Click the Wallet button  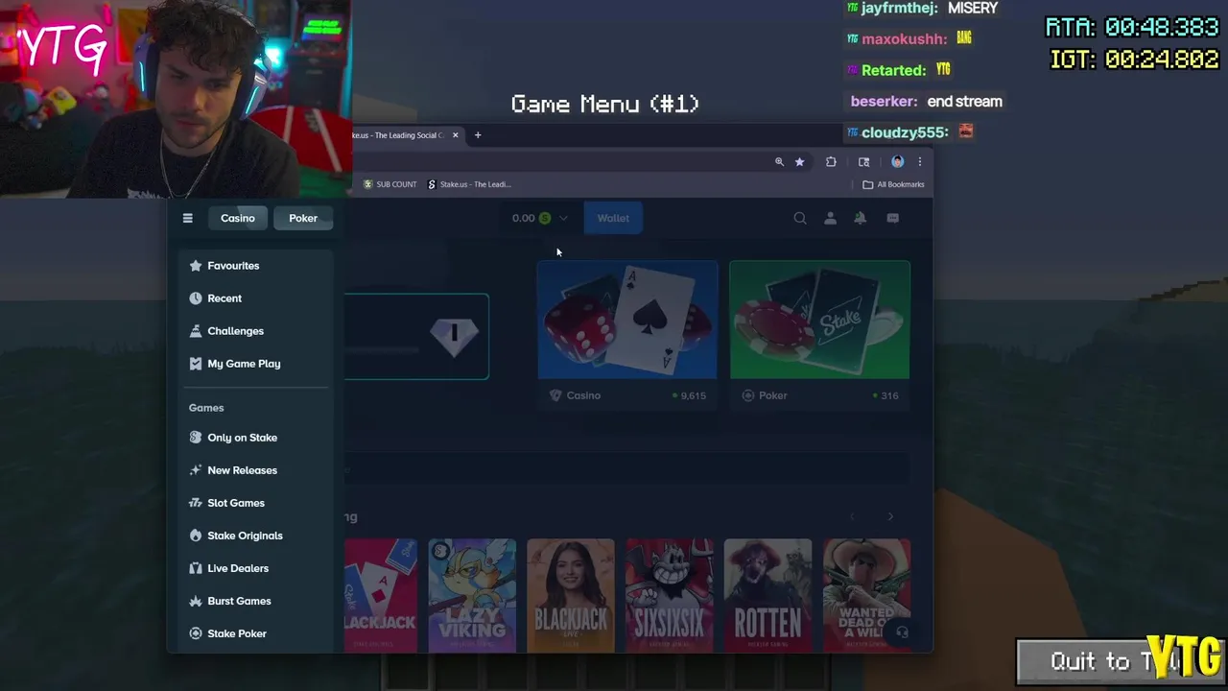pyautogui.click(x=613, y=218)
